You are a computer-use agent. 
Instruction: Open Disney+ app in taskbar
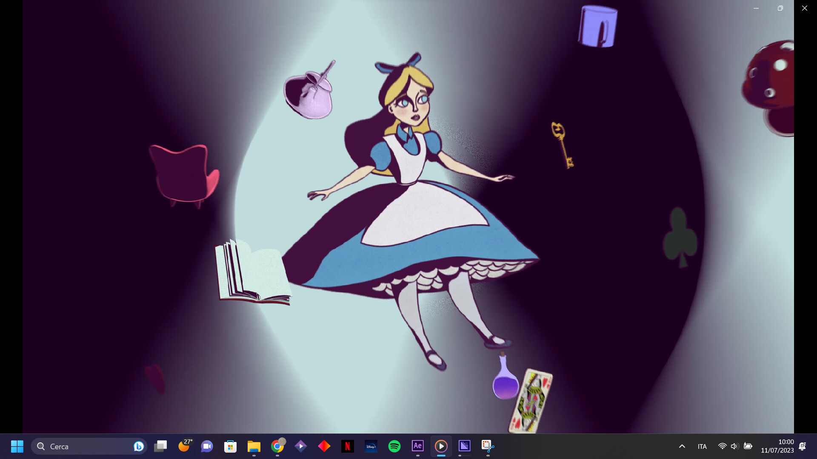coord(371,446)
